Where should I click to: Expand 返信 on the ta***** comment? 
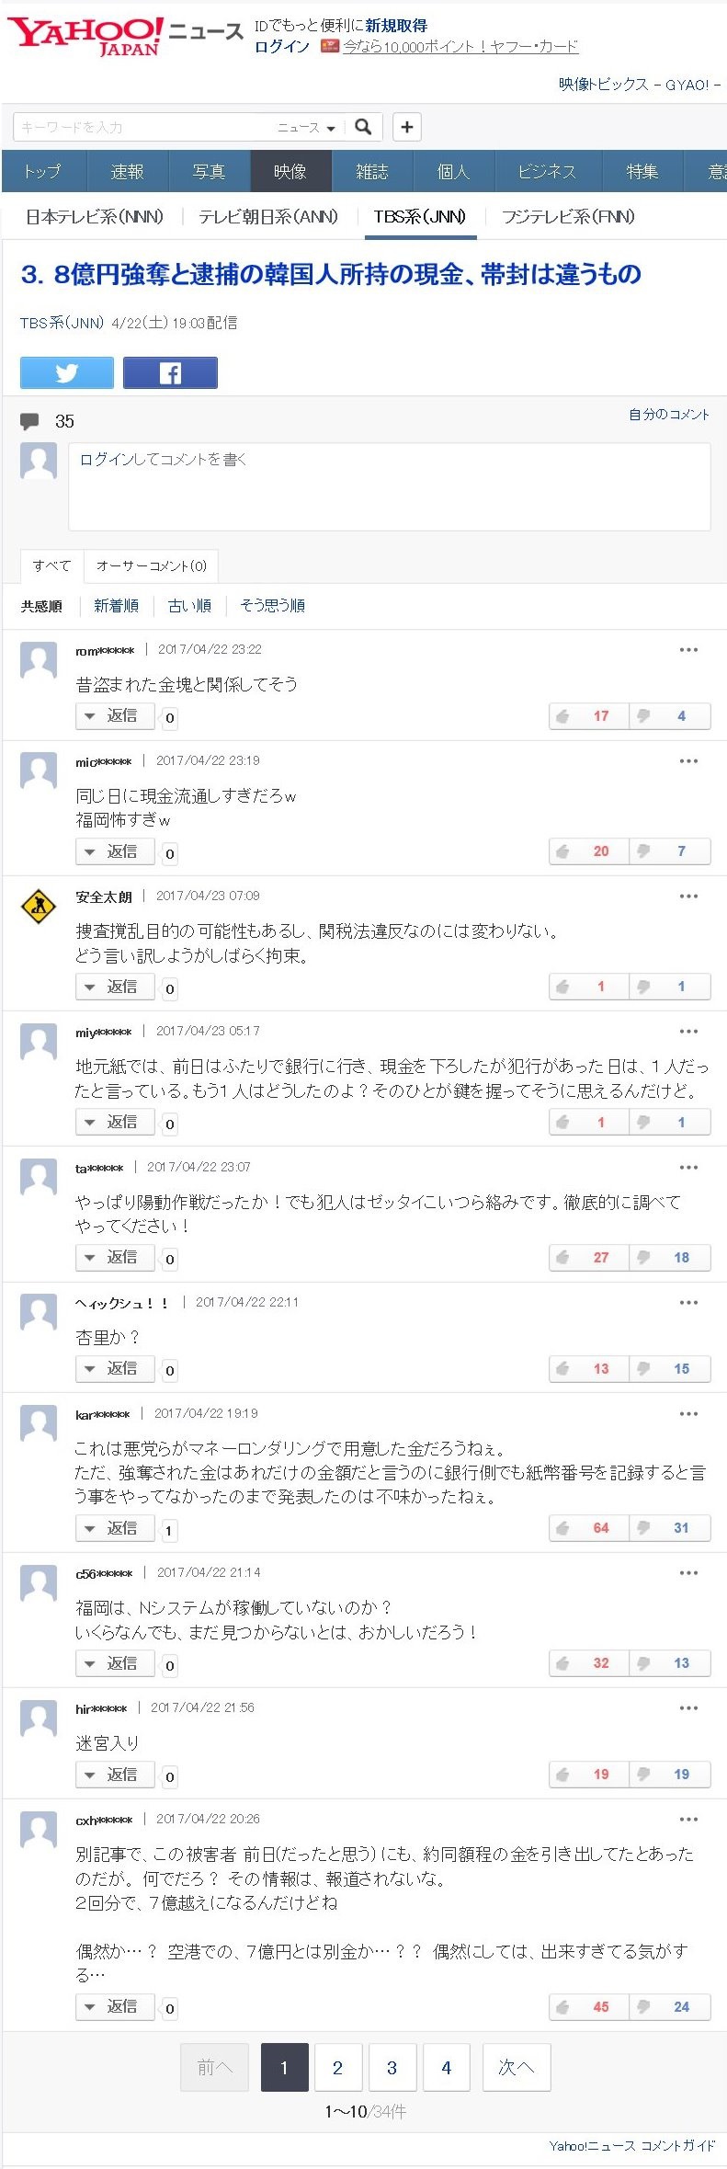coord(115,1257)
